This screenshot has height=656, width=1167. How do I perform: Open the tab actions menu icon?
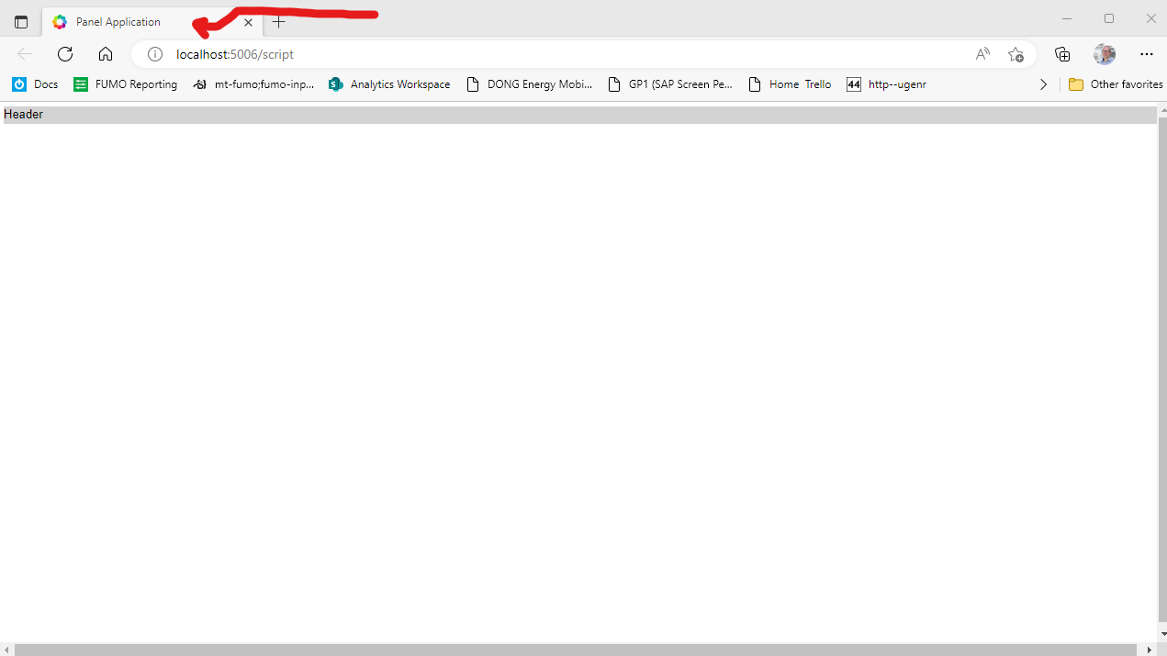[21, 22]
